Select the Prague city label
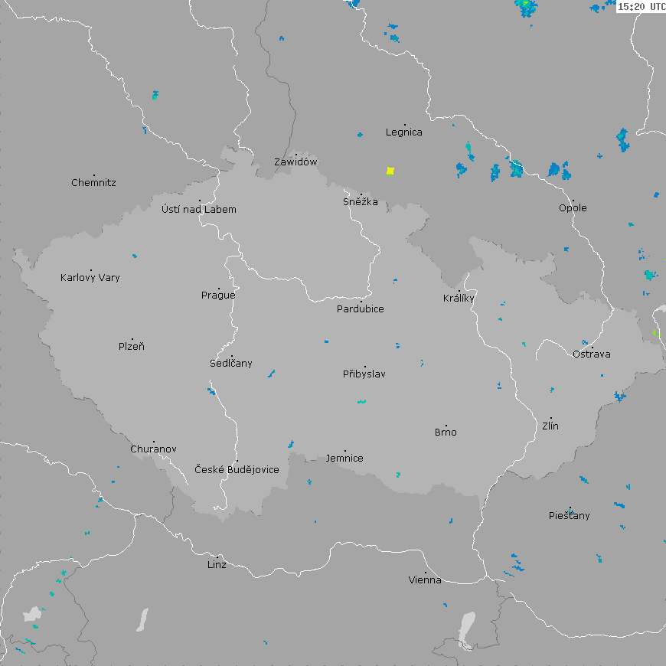Image resolution: width=666 pixels, height=666 pixels. [x=218, y=295]
